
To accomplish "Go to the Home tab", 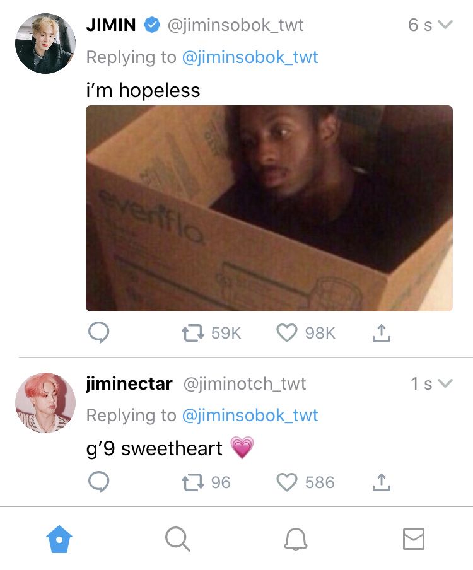I will click(x=59, y=540).
